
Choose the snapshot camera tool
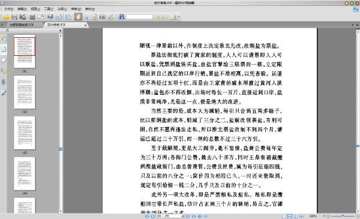click(103, 17)
